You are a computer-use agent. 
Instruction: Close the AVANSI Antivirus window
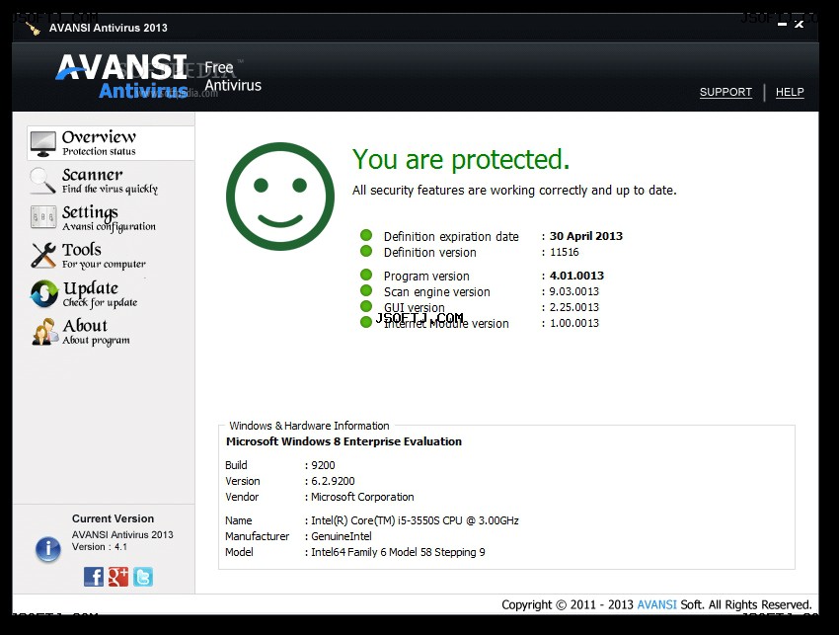pyautogui.click(x=799, y=24)
